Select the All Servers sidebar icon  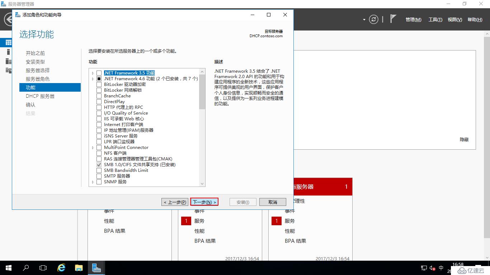pyautogui.click(x=9, y=61)
